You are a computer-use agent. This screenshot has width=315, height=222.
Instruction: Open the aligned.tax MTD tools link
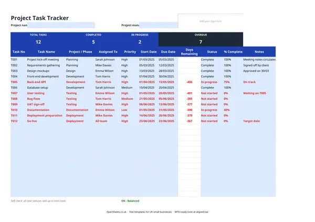pyautogui.click(x=191, y=212)
